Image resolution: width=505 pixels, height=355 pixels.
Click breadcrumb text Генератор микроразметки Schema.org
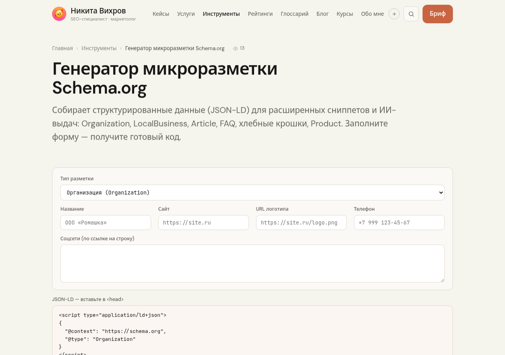click(175, 48)
